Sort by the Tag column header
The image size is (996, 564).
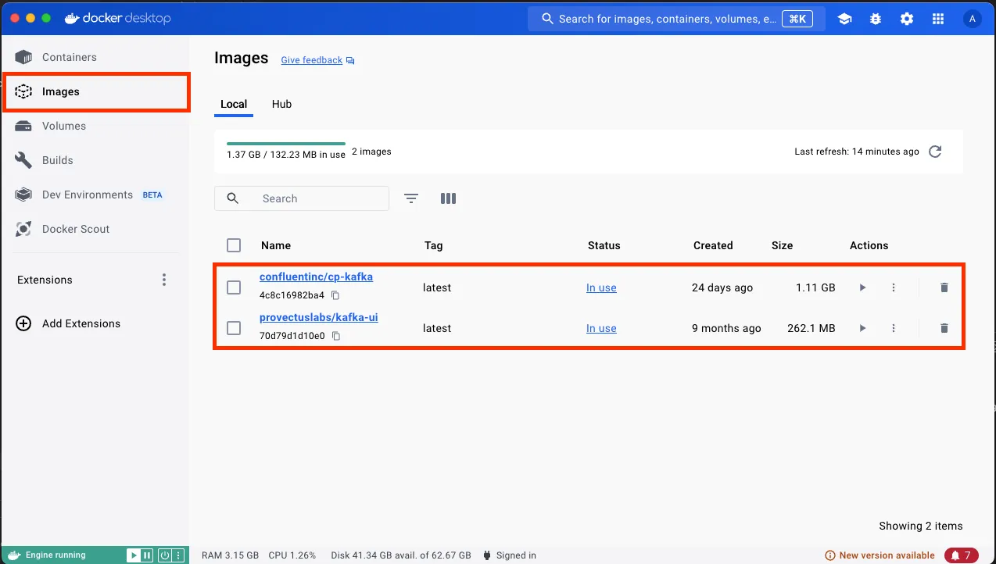434,245
